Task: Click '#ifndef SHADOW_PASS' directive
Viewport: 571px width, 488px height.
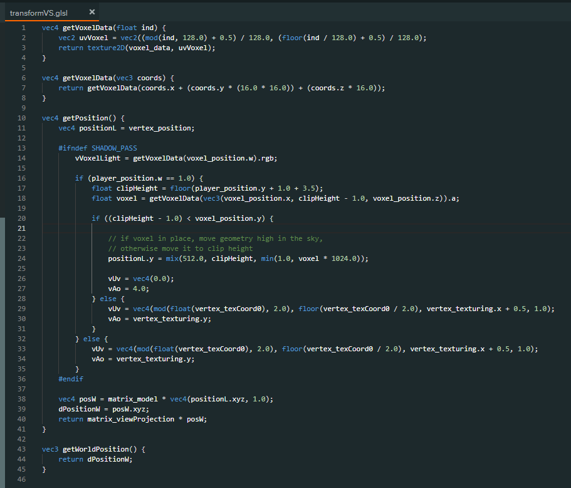Action: coord(98,148)
